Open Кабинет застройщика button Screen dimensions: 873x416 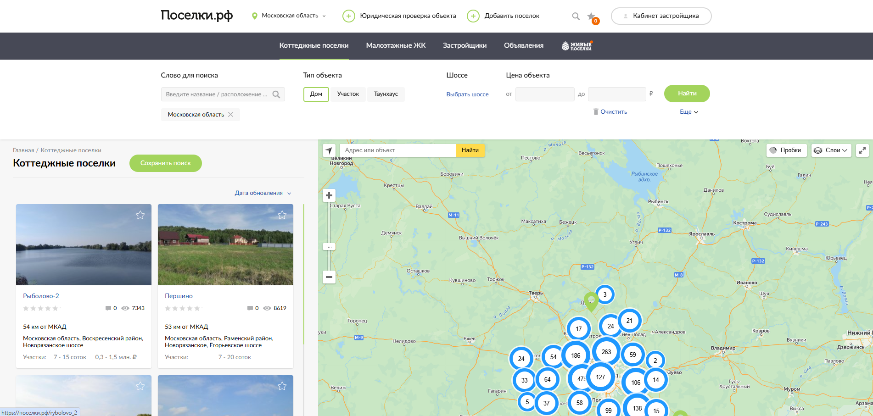tap(661, 16)
